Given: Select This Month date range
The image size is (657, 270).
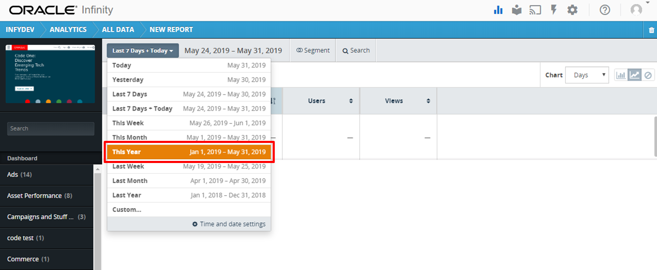Looking at the screenshot, I should (x=189, y=137).
